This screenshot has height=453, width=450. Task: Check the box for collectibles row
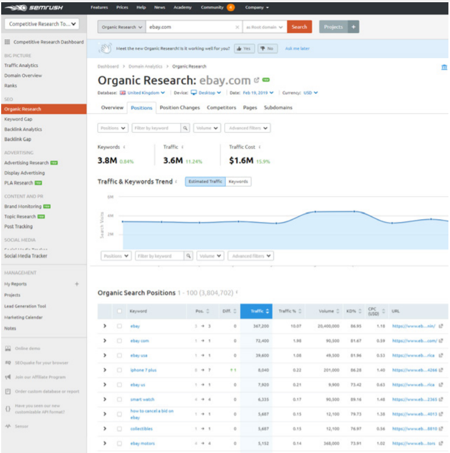pos(119,428)
